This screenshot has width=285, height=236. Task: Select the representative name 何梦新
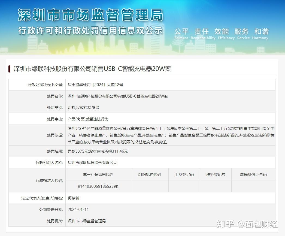[x=74, y=198]
